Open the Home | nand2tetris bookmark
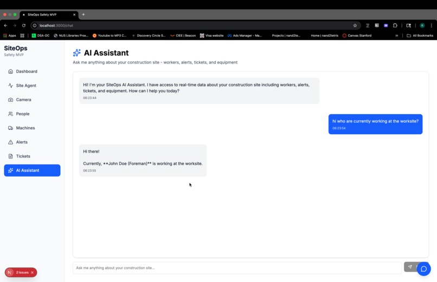This screenshot has height=282, width=437. (324, 36)
